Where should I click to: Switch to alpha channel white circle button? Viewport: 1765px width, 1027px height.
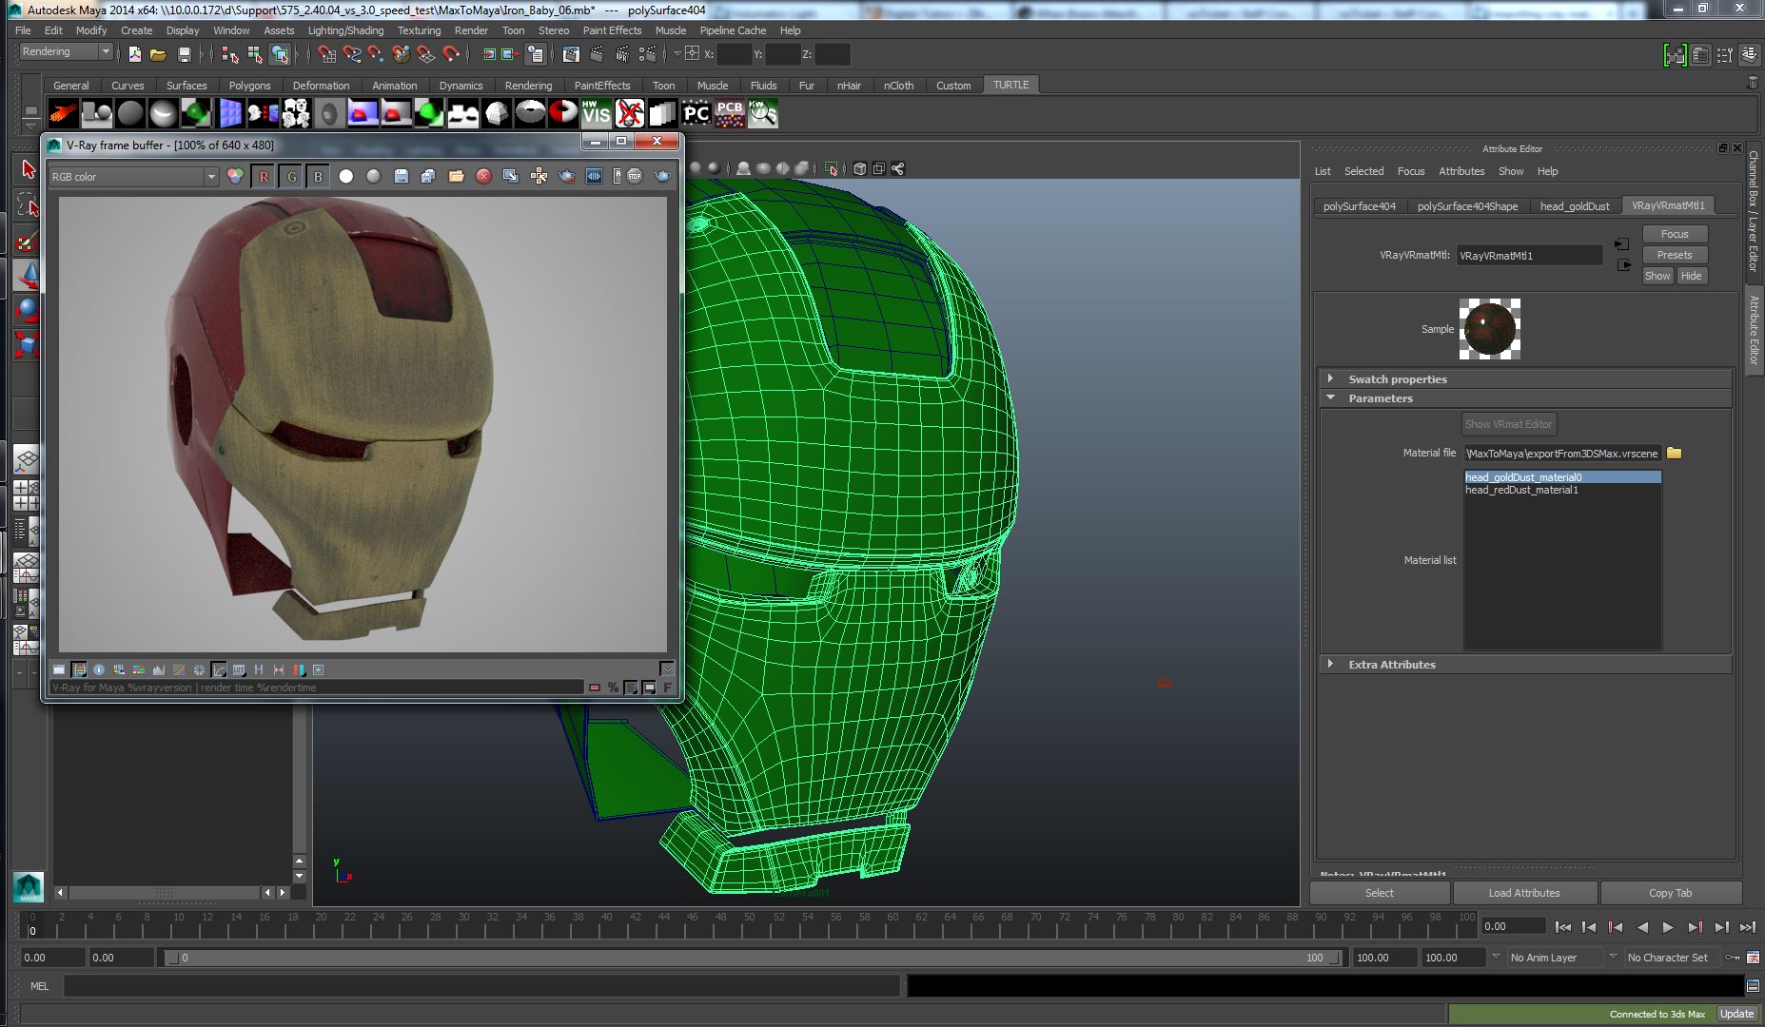(x=346, y=177)
